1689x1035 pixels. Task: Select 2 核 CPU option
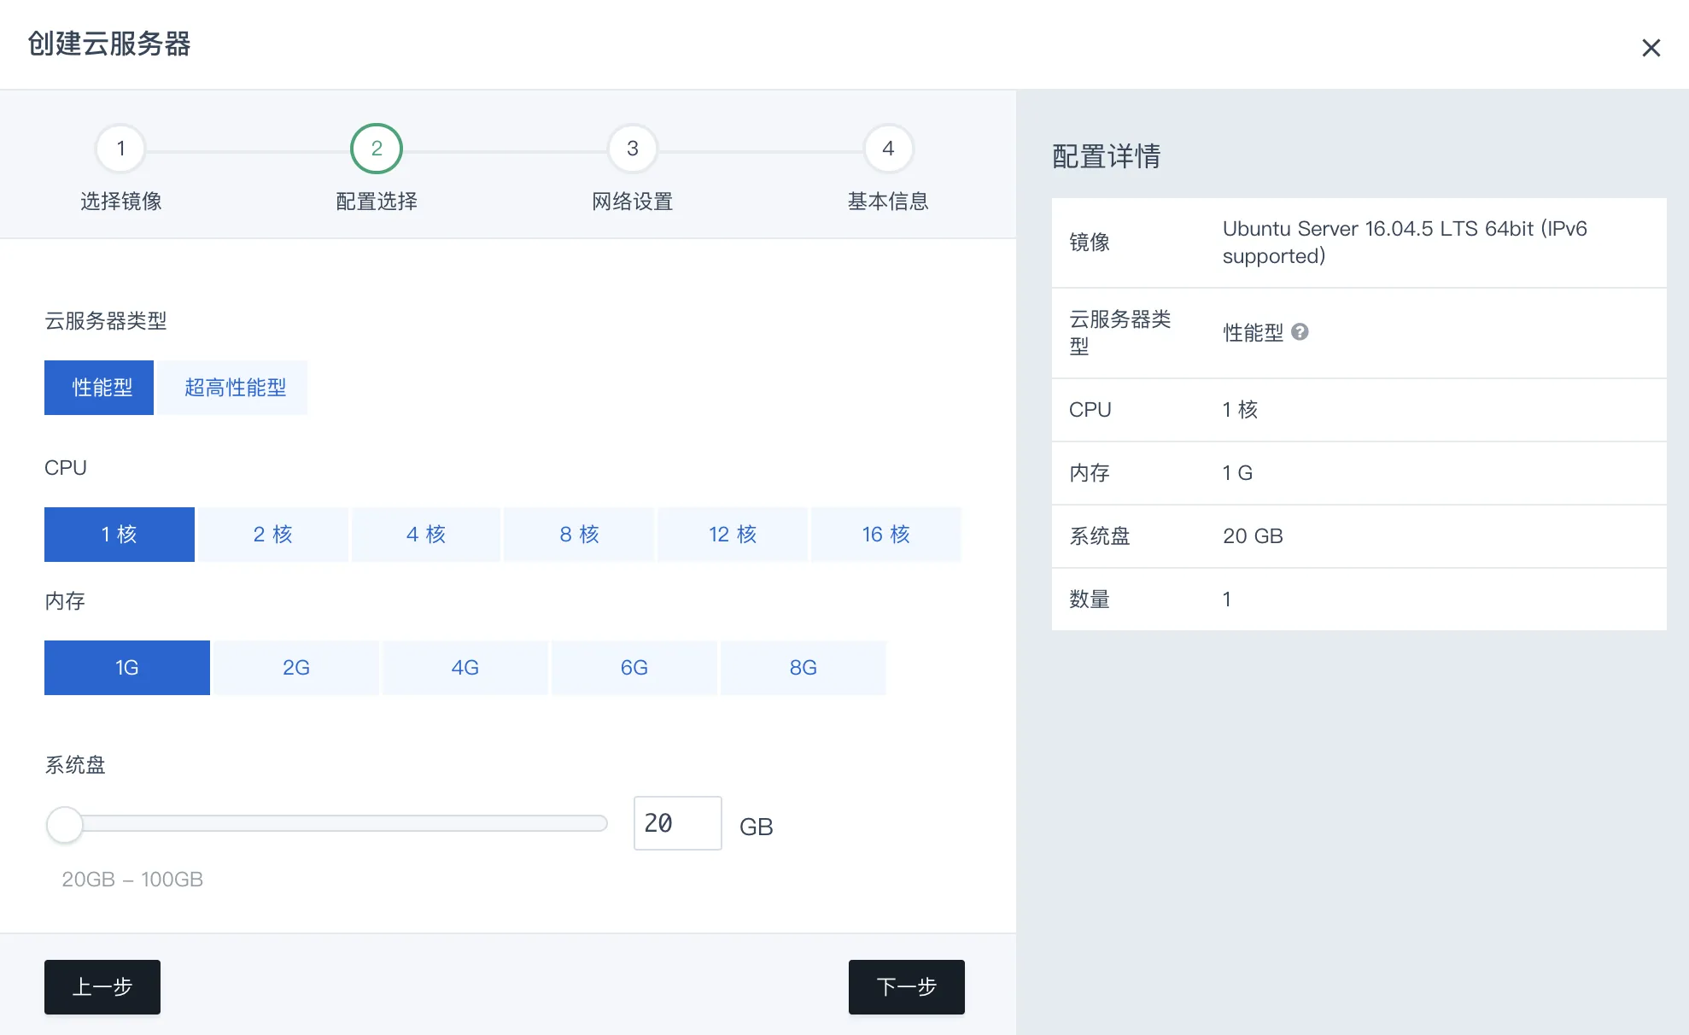pos(272,534)
